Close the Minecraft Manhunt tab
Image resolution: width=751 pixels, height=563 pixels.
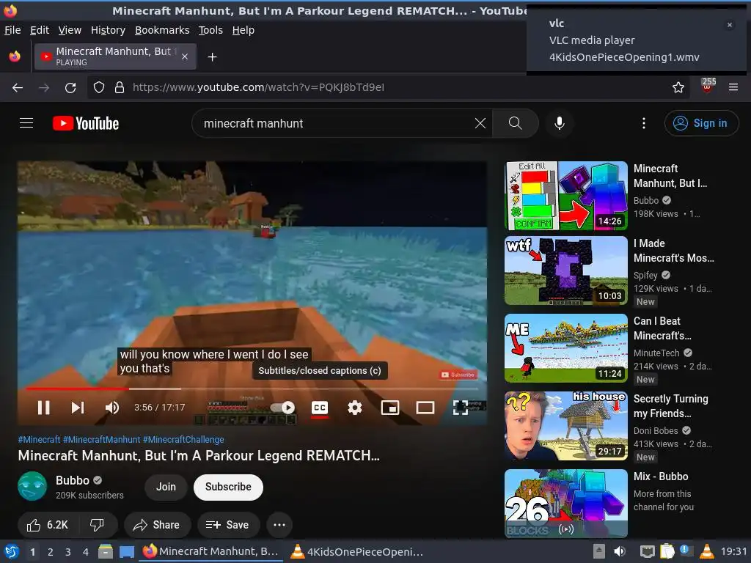click(x=185, y=56)
